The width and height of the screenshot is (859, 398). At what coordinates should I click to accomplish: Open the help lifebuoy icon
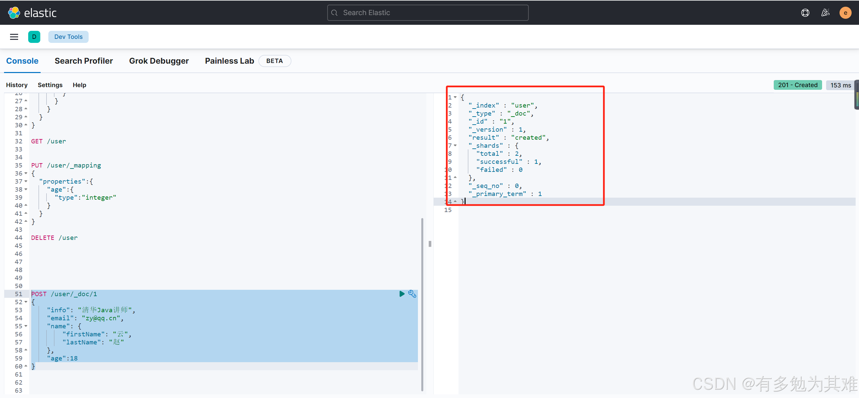click(805, 13)
